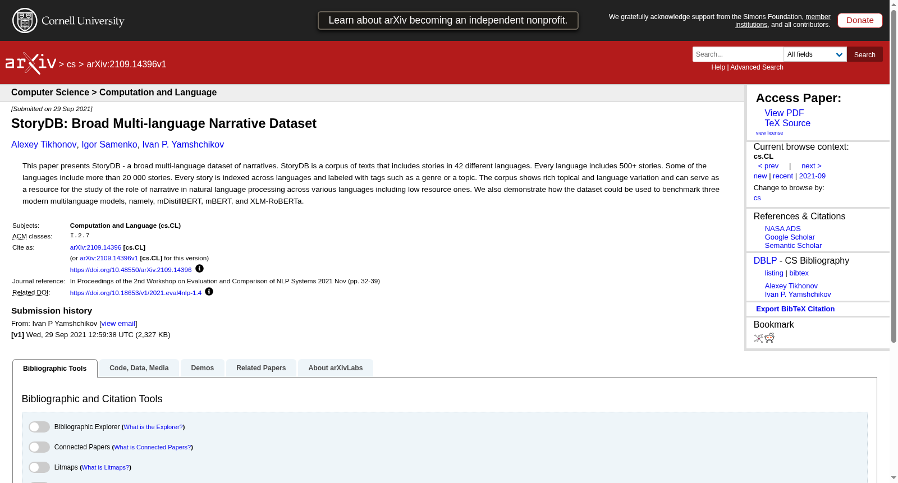Click the Donate button
The width and height of the screenshot is (898, 483).
[x=860, y=20]
